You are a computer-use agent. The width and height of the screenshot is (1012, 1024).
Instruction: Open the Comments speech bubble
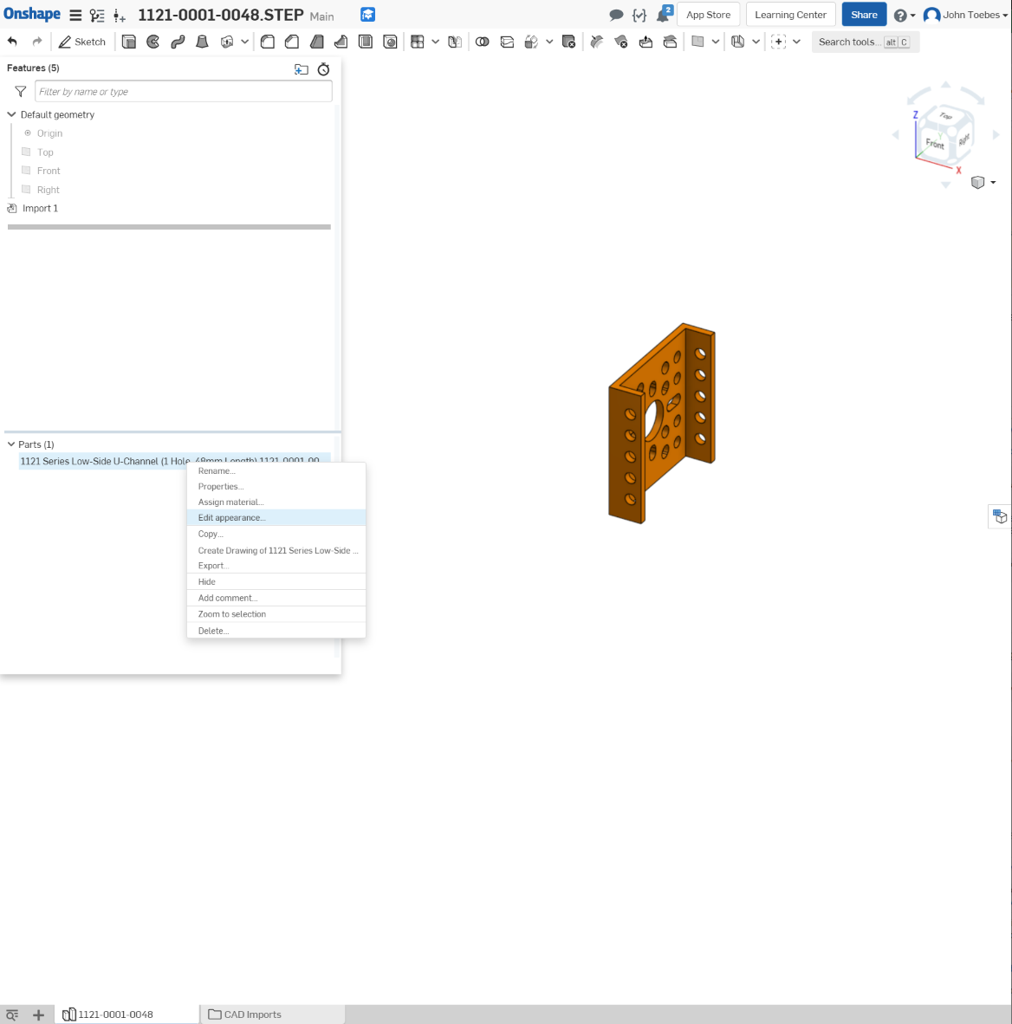616,15
